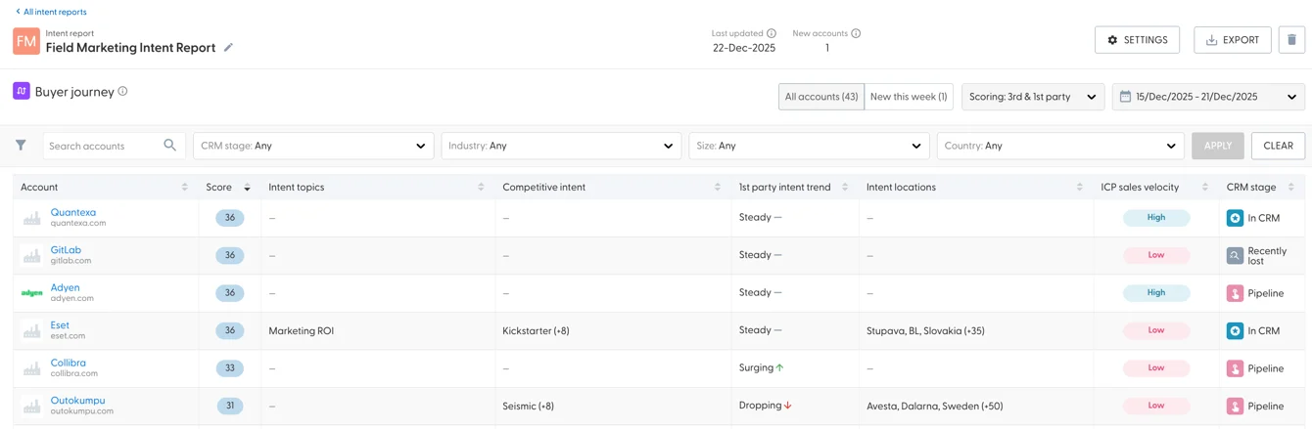
Task: Click the search magnifier icon
Action: point(169,145)
